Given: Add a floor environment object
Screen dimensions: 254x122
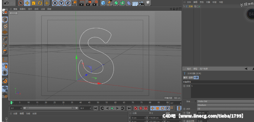Looking at the screenshot, I should click(x=135, y=3).
